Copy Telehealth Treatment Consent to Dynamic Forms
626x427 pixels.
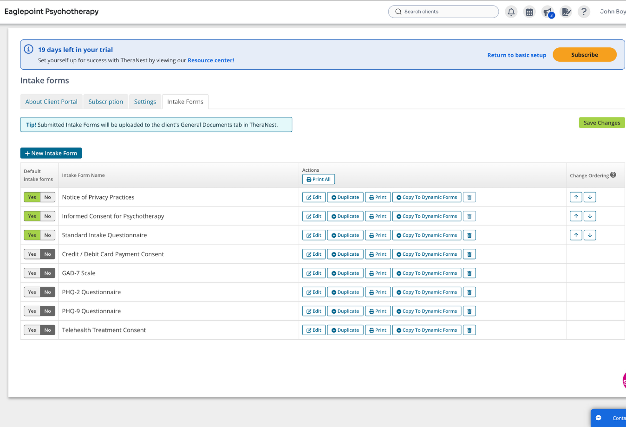click(x=427, y=330)
